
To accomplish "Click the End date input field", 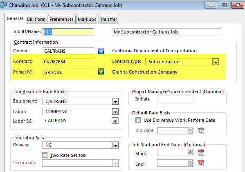I will [x=173, y=163].
